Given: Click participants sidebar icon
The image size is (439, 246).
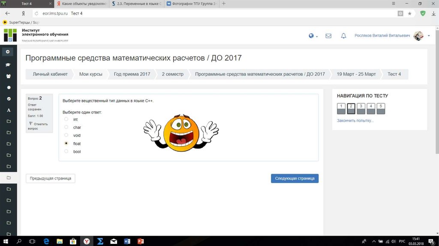Looking at the screenshot, I should click(9, 76).
